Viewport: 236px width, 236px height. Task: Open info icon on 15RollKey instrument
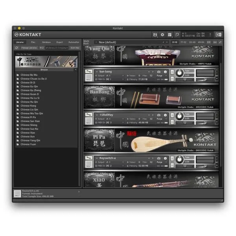(x=165, y=115)
